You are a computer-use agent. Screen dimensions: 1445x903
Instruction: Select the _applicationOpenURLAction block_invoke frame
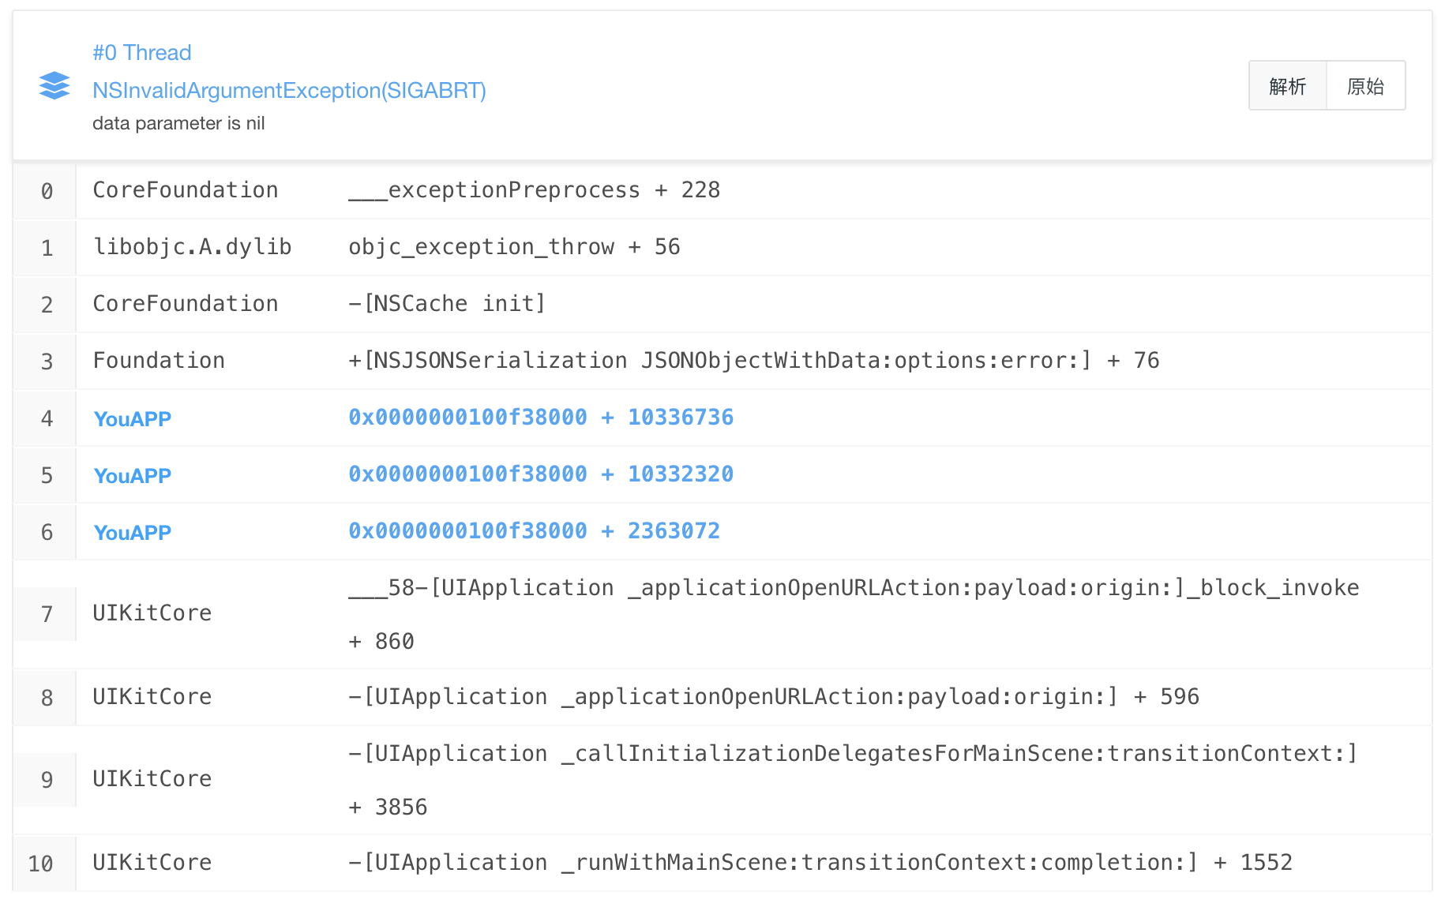[x=853, y=588]
